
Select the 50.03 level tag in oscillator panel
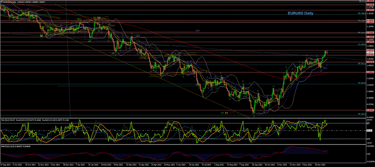(370, 131)
